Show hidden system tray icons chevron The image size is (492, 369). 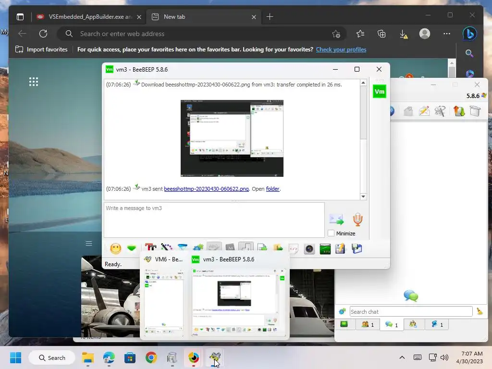[x=402, y=357]
